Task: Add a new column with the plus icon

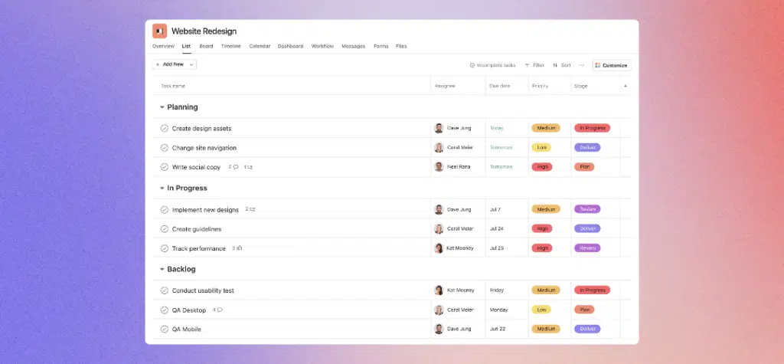Action: [x=626, y=86]
